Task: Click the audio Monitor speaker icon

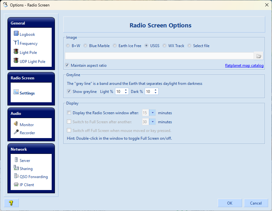Action: pyautogui.click(x=16, y=124)
